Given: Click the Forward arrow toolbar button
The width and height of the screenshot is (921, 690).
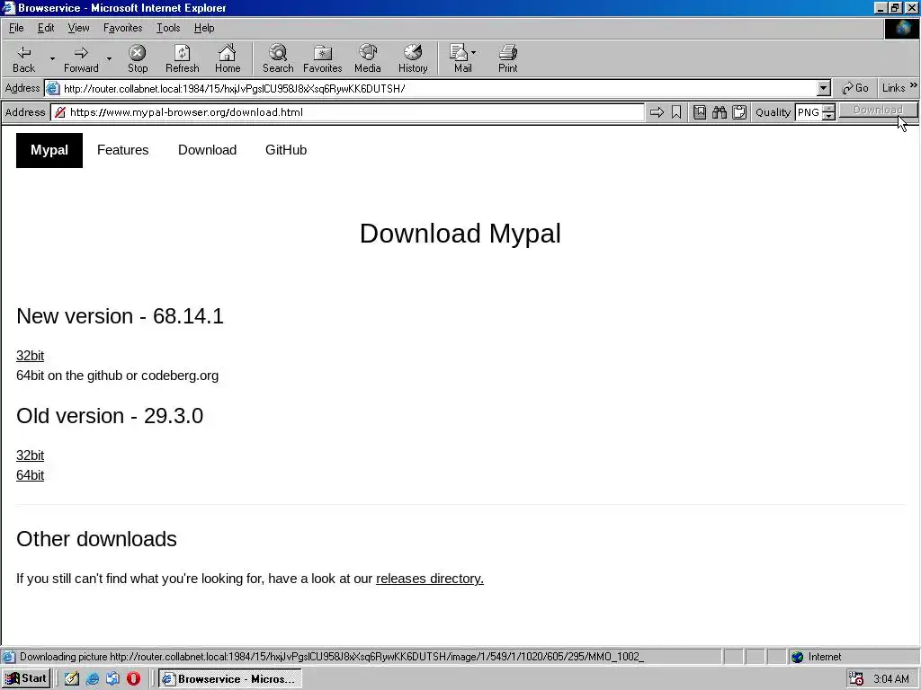Looking at the screenshot, I should point(81,58).
